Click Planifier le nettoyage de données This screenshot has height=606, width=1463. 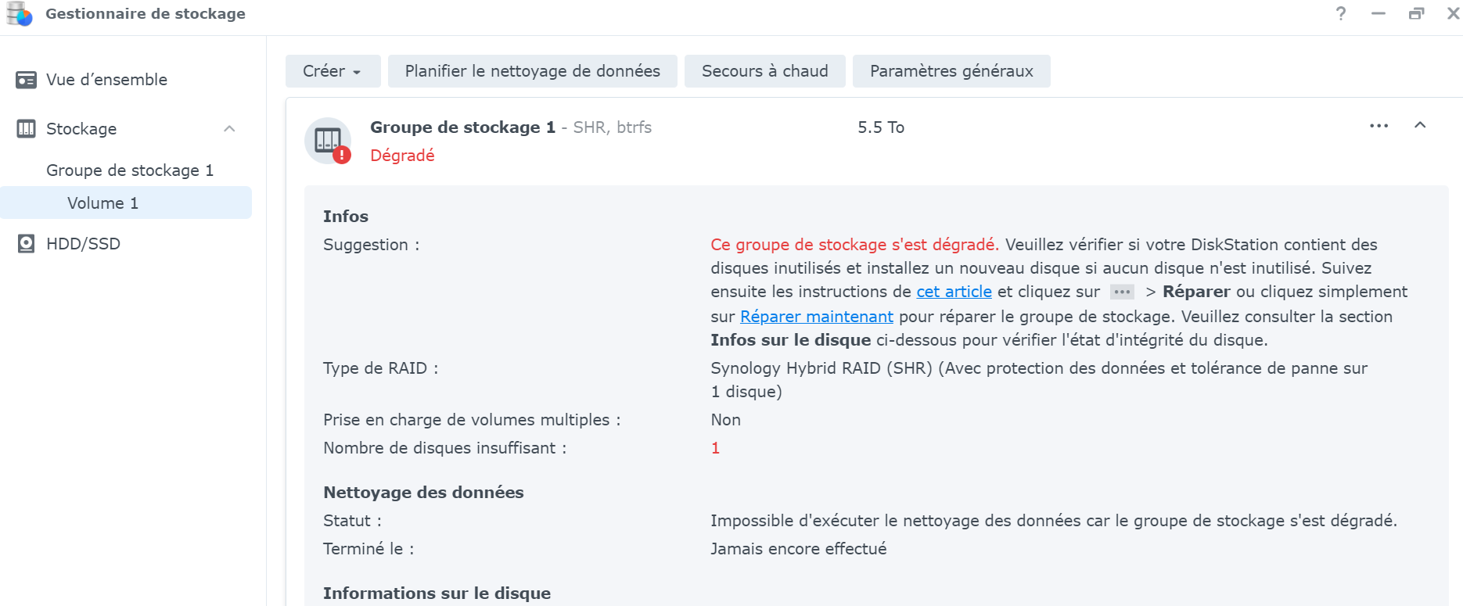tap(533, 71)
